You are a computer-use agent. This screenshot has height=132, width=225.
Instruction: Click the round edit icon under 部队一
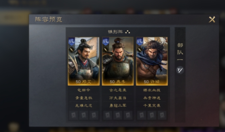tap(180, 70)
